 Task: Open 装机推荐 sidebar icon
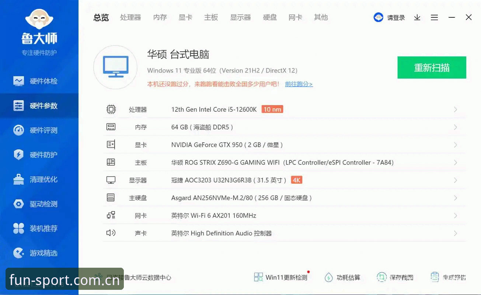(x=18, y=229)
